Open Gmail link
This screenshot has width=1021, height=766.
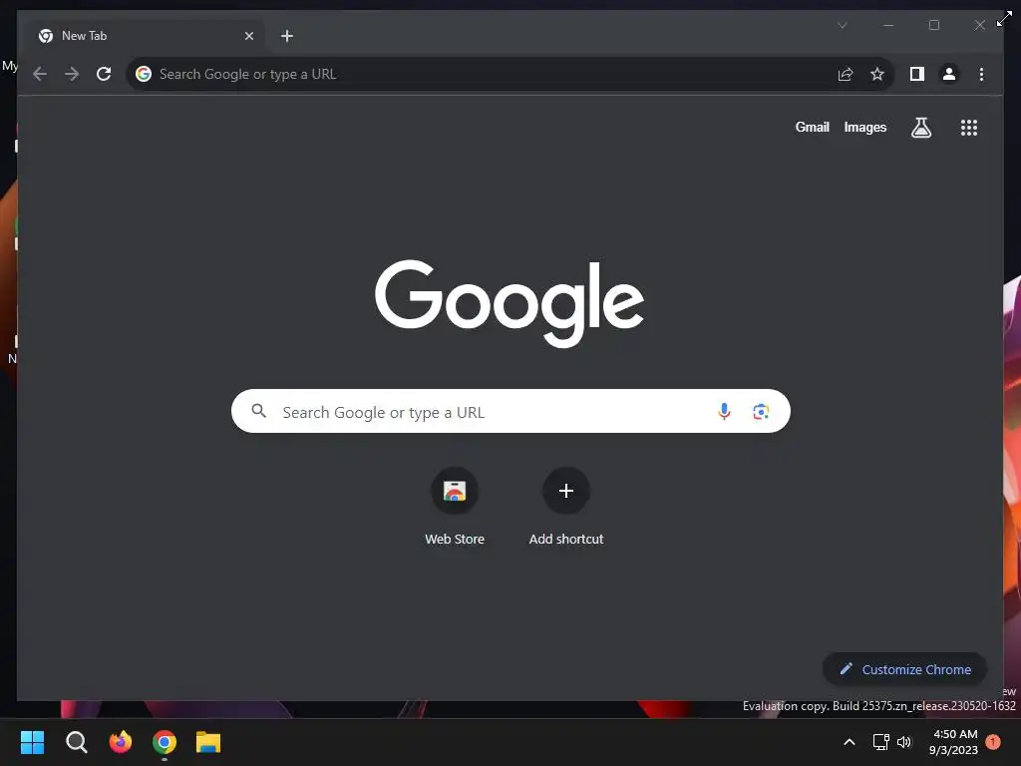[812, 127]
